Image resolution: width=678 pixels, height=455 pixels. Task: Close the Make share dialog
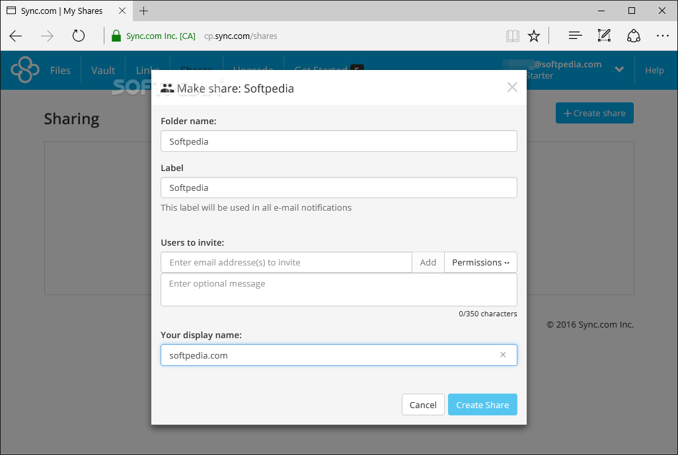[x=512, y=87]
